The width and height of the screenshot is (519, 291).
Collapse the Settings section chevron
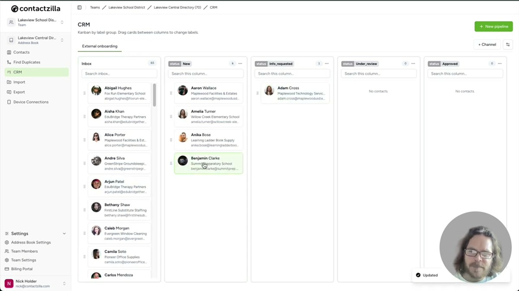pos(64,233)
